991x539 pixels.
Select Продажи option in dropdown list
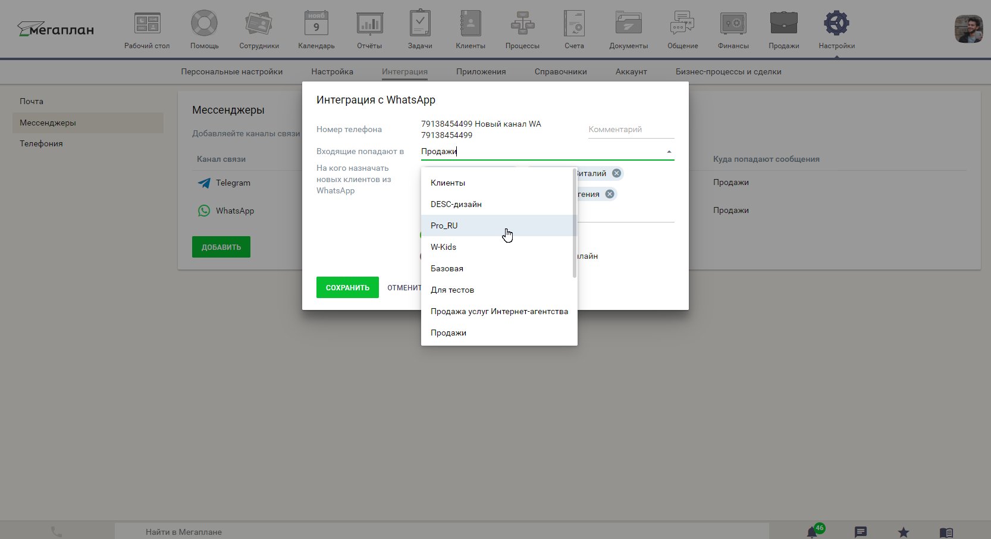click(x=498, y=333)
